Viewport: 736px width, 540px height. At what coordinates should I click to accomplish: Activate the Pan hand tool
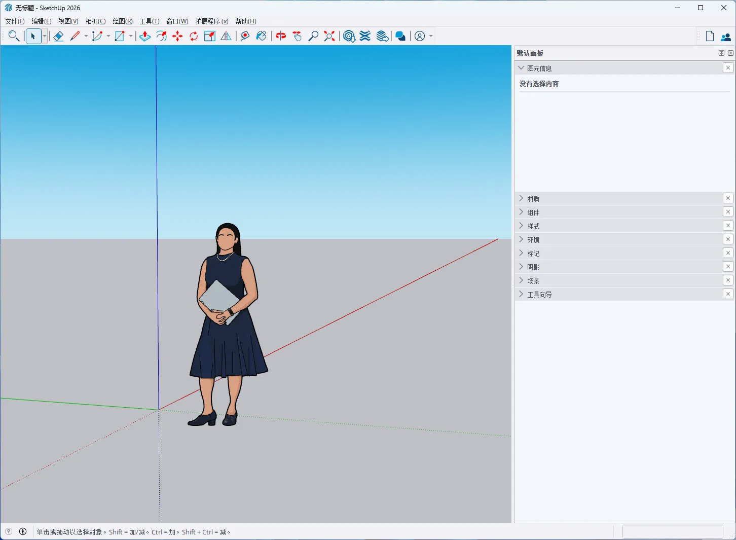(297, 36)
